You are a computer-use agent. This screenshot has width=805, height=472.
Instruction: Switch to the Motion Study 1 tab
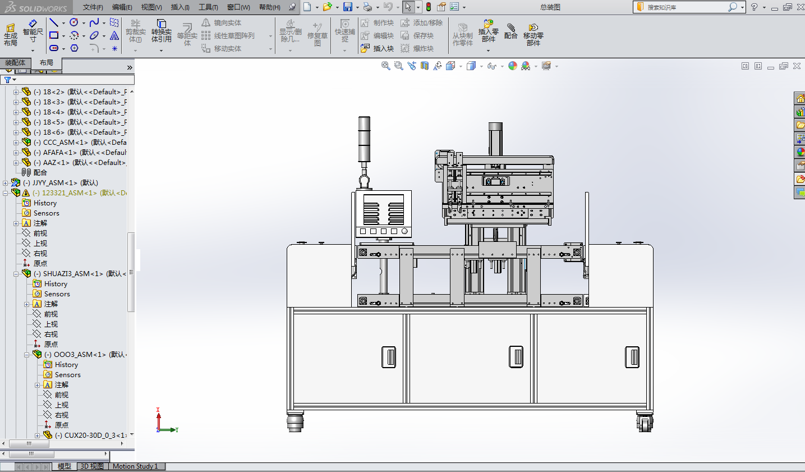135,466
